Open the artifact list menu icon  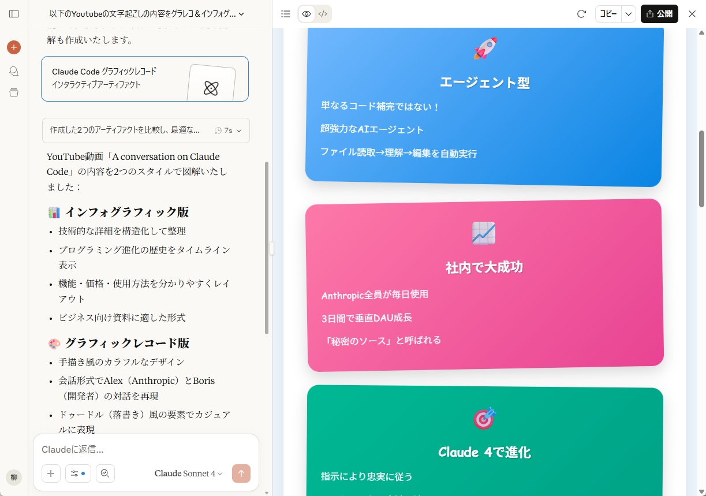[x=285, y=14]
